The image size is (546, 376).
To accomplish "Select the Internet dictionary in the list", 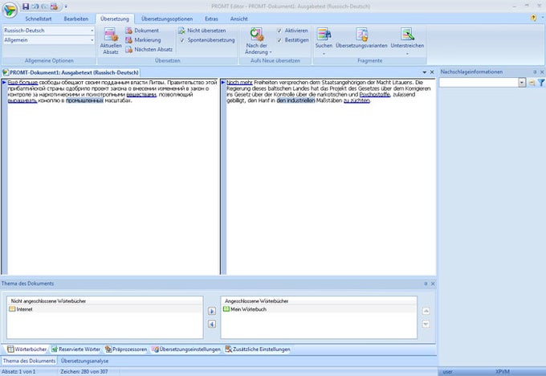I will point(104,309).
